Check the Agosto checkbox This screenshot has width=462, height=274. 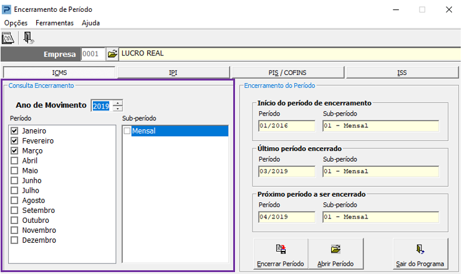14,200
